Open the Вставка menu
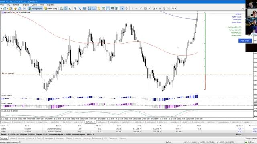Viewport: 257px width, 144px height. point(16,5)
